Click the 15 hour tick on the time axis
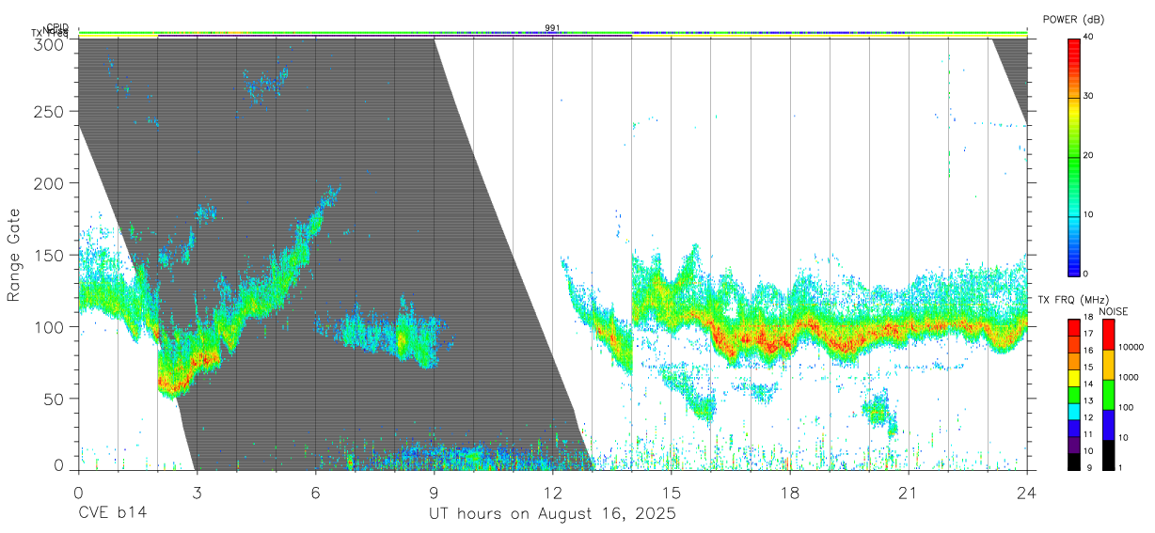1155x533 pixels. [671, 492]
